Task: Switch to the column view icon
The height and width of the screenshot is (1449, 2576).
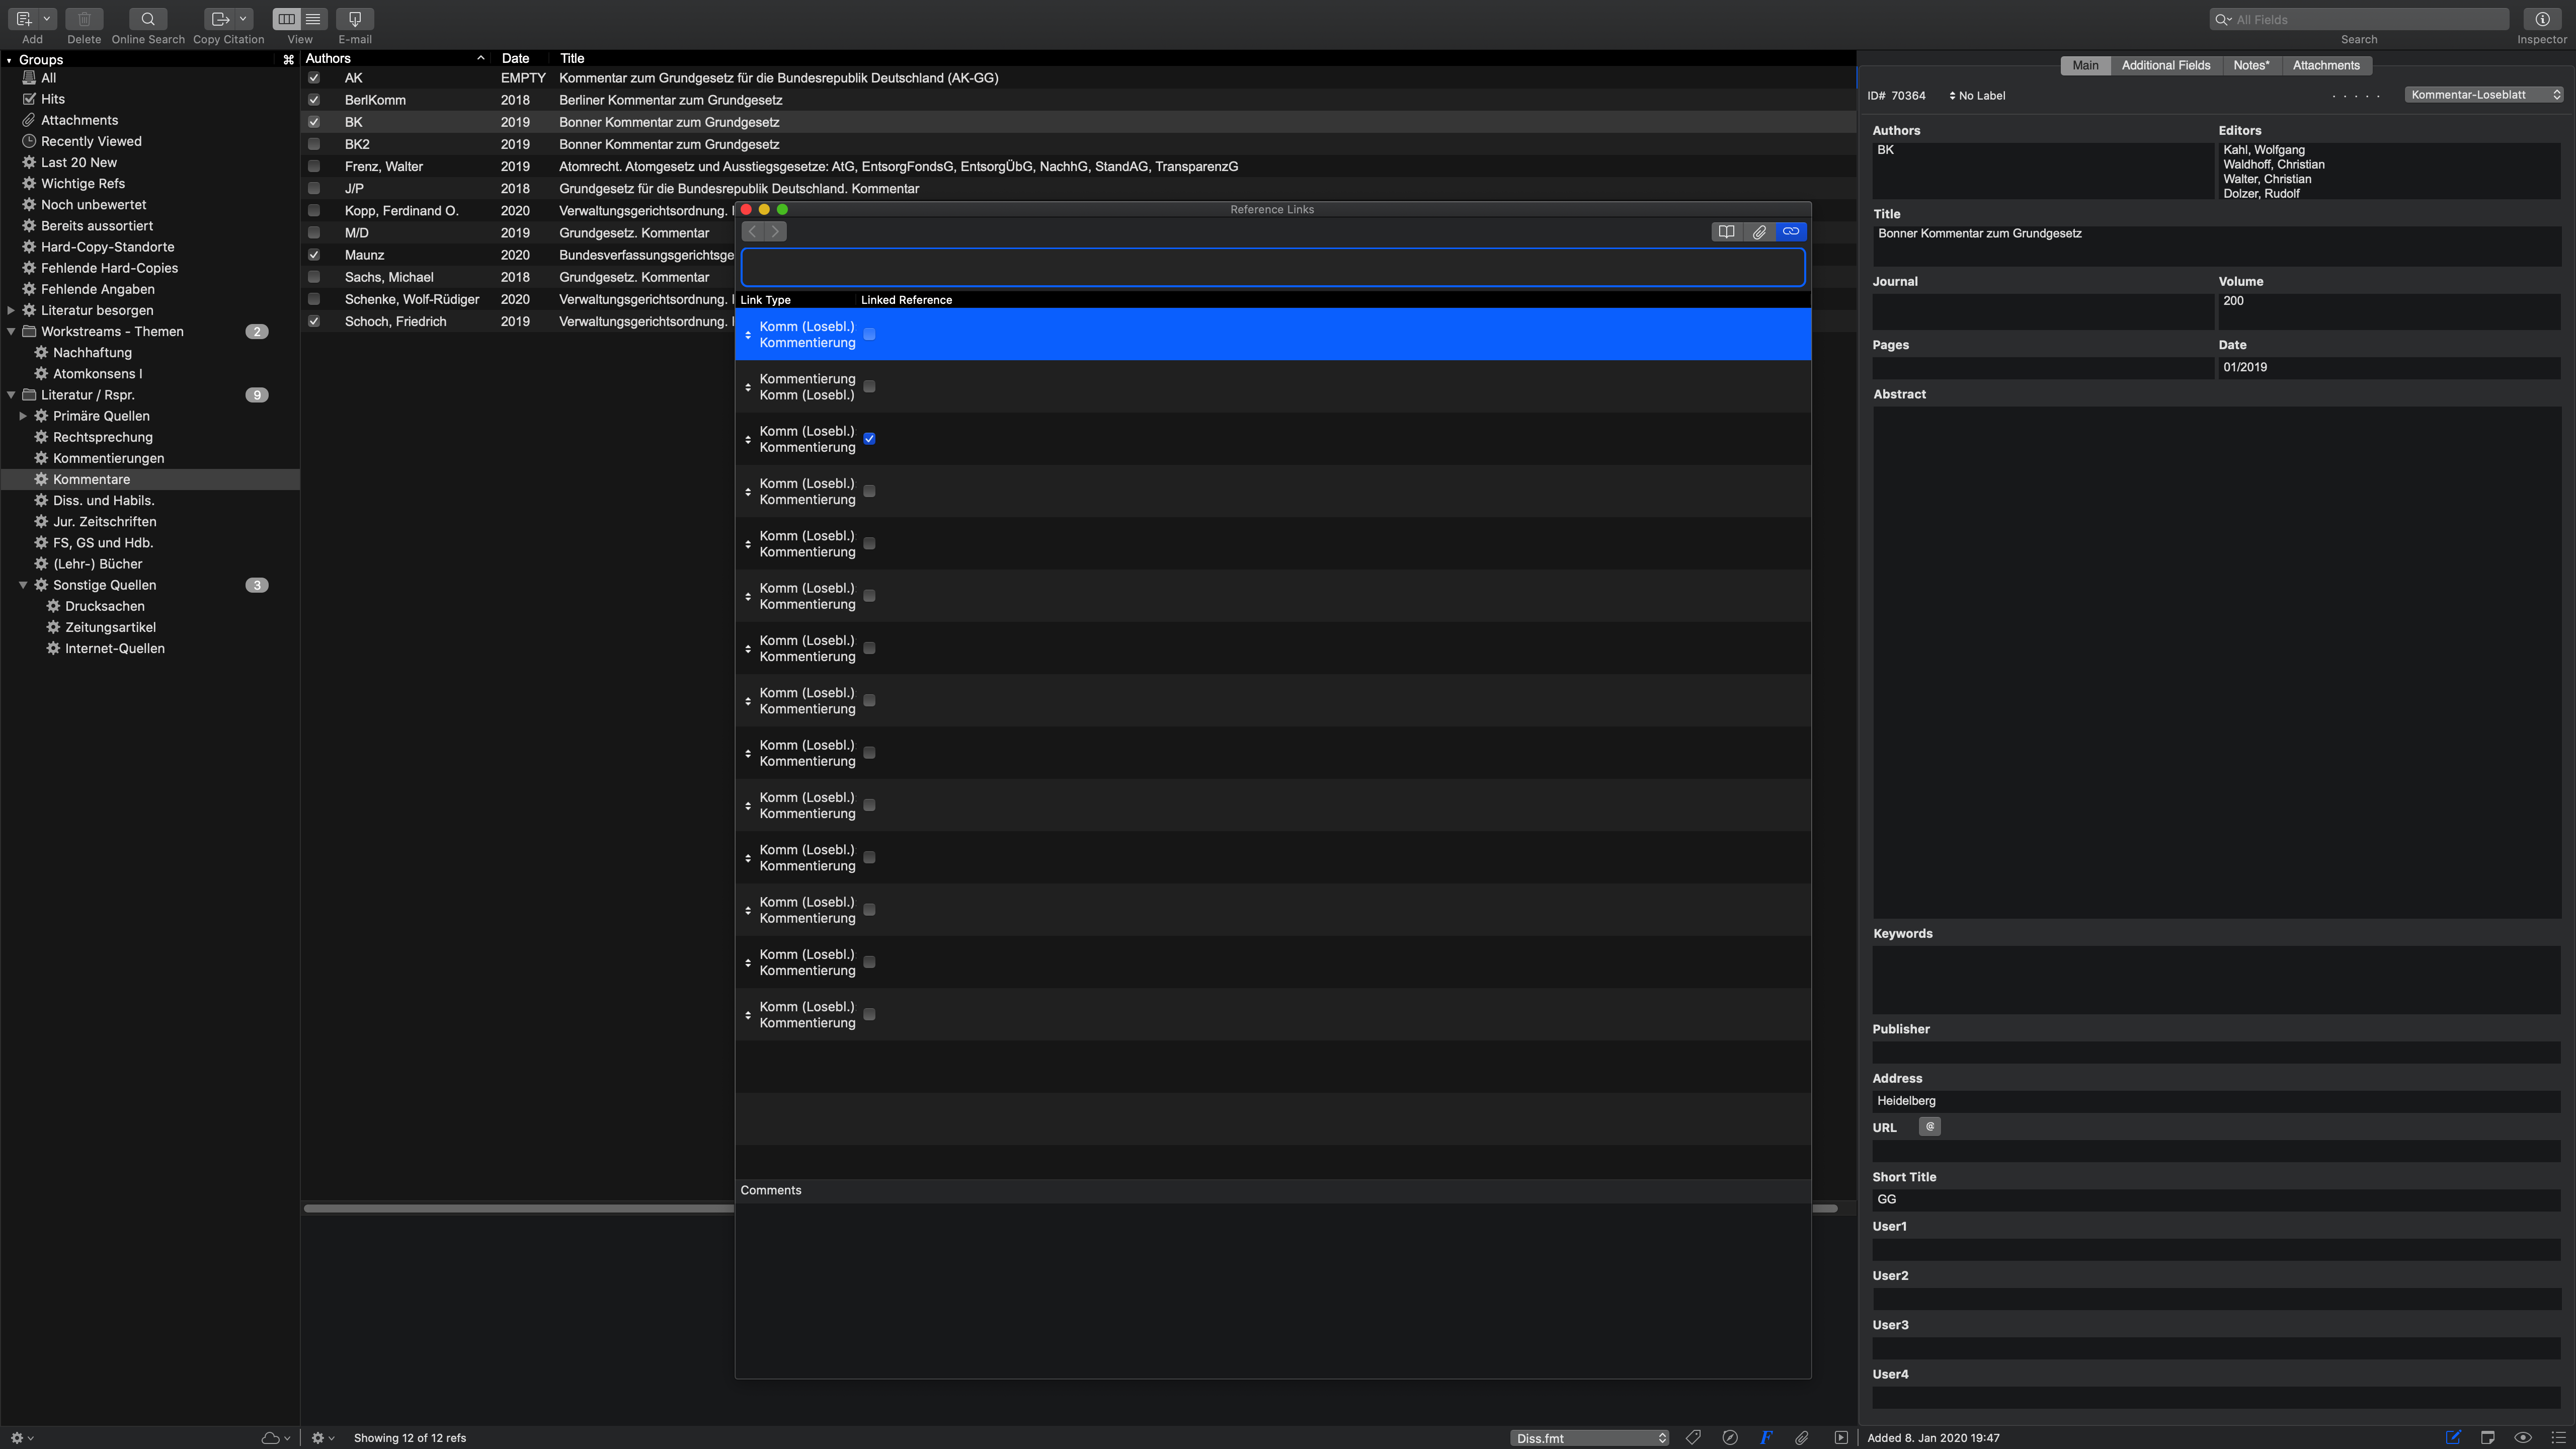Action: 287,19
